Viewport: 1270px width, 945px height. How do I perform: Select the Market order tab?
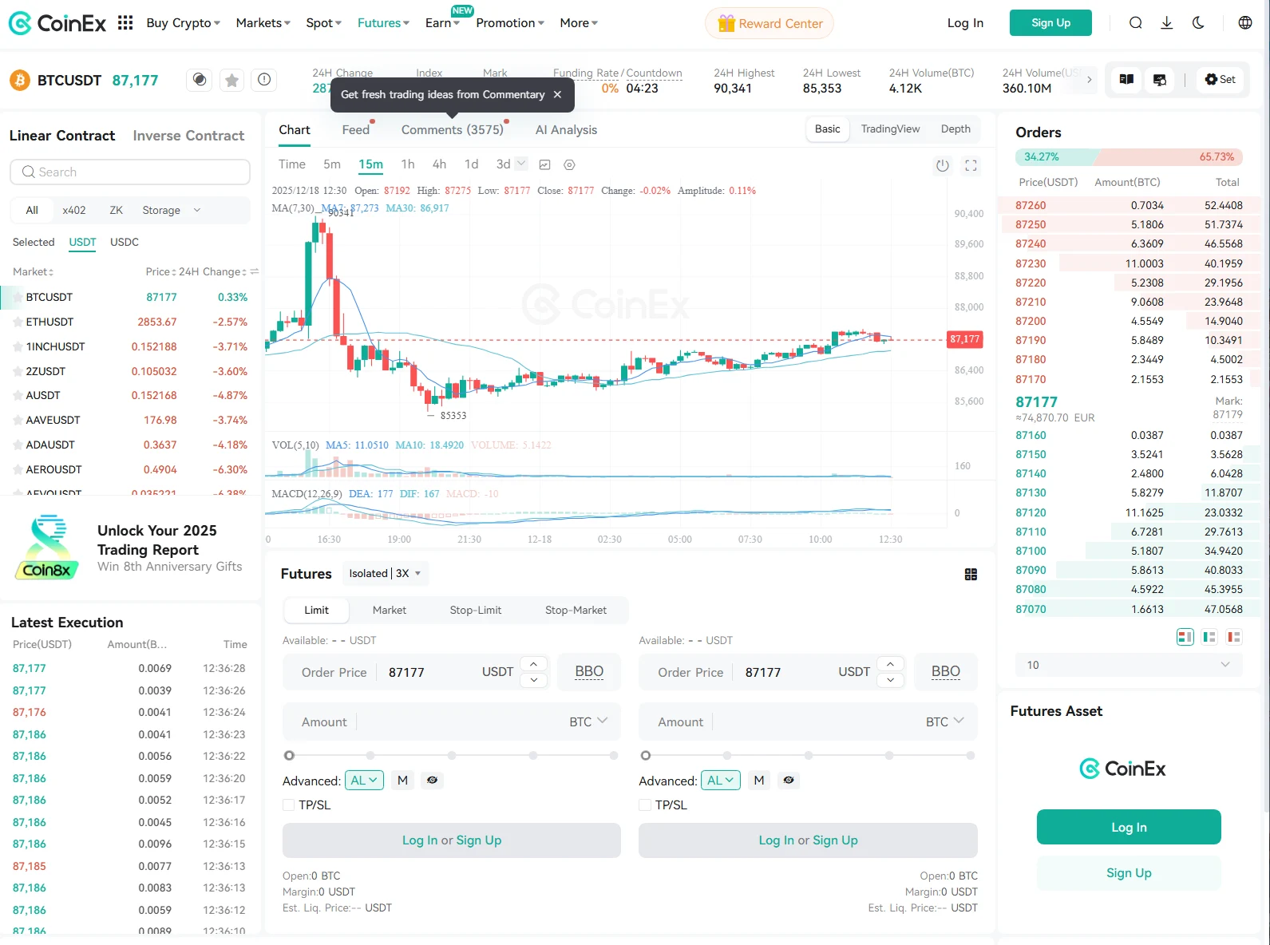tap(389, 610)
